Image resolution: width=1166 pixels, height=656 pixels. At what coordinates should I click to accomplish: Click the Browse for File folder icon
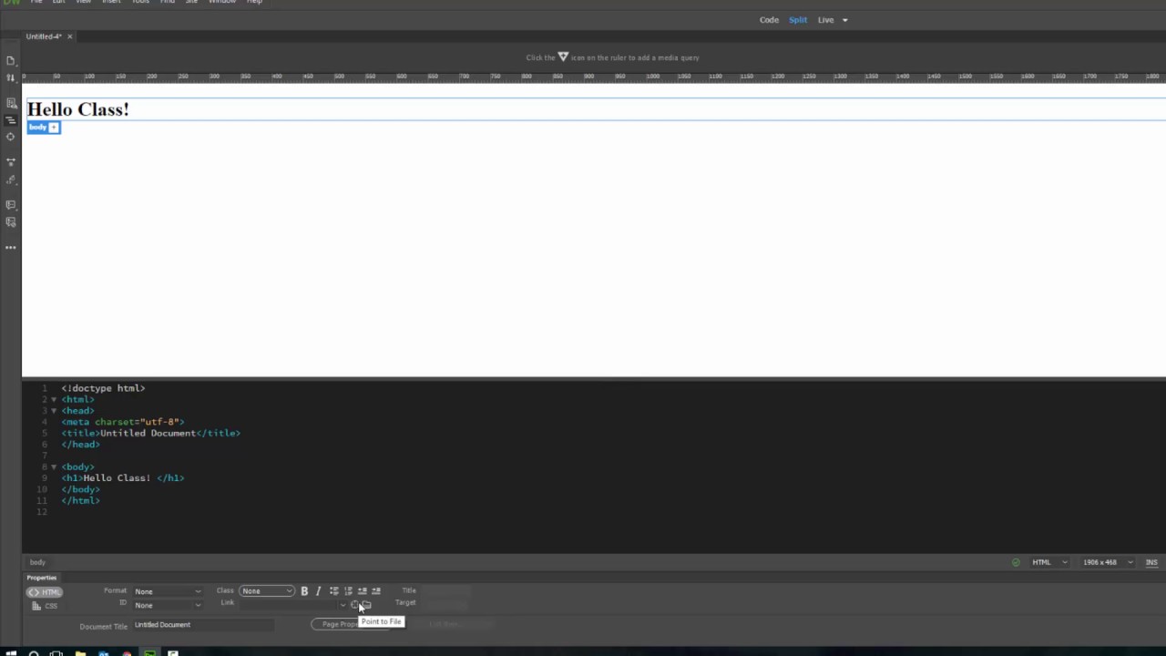point(366,605)
